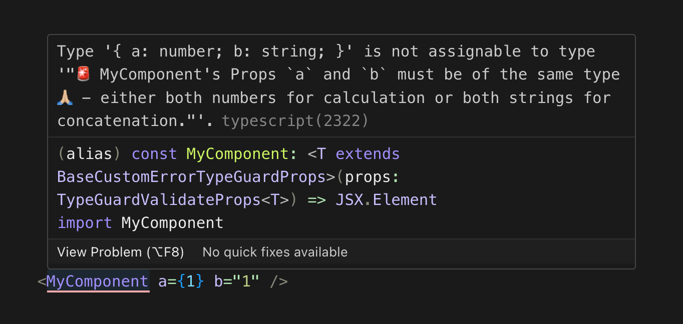Screen dimensions: 683x324
Task: Click the prop value {1} in the code
Action: pyautogui.click(x=191, y=281)
